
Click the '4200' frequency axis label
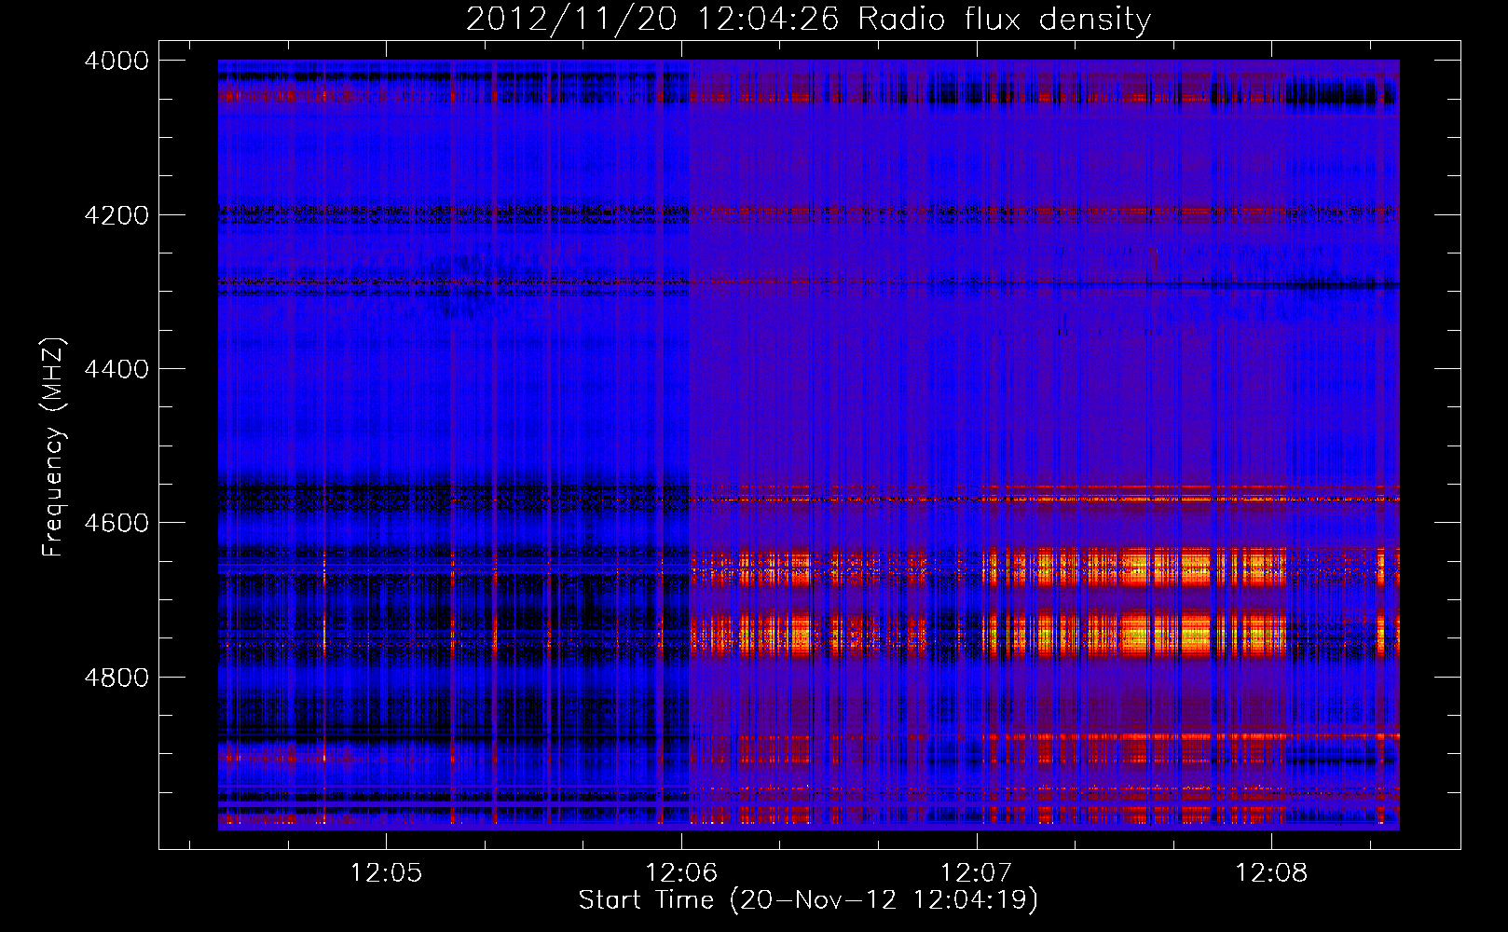[x=117, y=215]
